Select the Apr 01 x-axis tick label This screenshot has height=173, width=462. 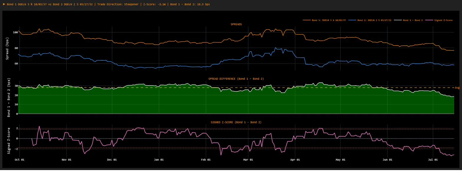click(x=295, y=160)
